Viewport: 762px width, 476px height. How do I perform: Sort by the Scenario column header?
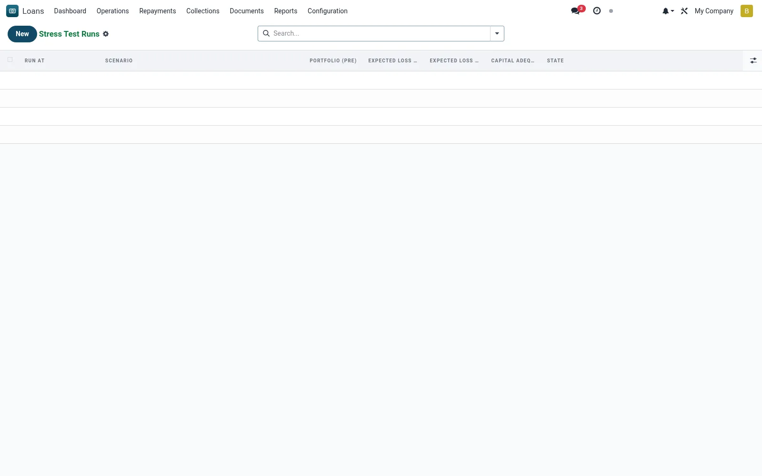point(119,60)
